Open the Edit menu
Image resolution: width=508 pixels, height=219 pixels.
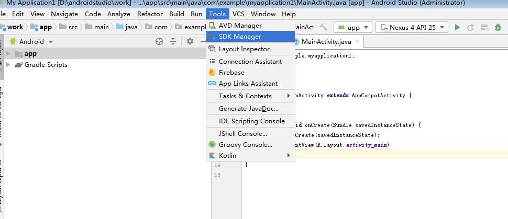click(x=18, y=14)
